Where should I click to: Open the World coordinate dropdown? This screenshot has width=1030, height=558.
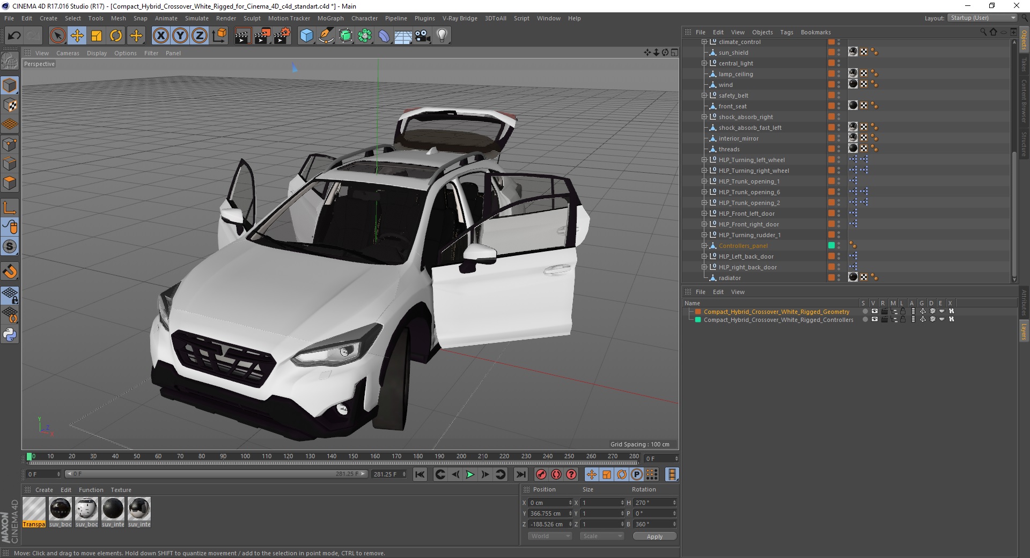tap(550, 536)
